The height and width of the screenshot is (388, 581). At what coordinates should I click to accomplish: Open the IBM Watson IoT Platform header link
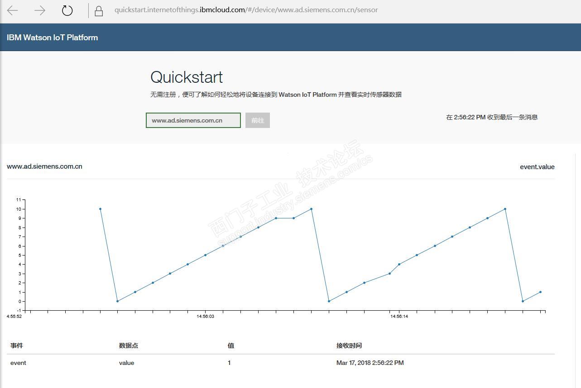[x=53, y=38]
